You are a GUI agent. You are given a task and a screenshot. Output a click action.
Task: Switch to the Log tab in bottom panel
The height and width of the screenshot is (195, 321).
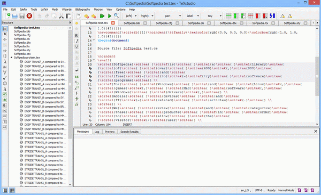97,132
